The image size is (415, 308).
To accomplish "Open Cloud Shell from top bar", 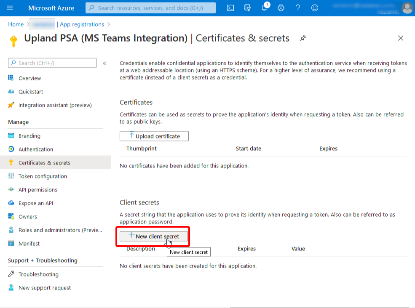I will 230,8.
